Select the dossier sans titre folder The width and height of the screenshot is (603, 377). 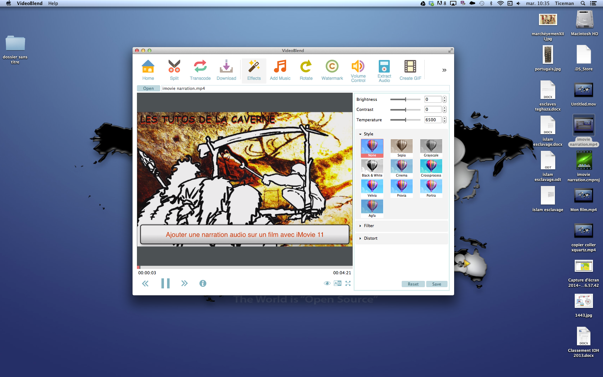point(15,49)
